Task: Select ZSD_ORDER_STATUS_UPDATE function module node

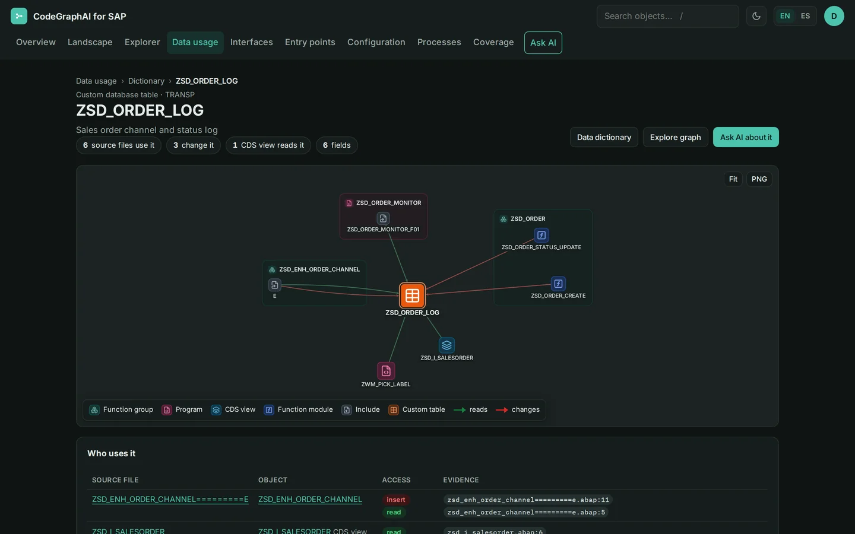Action: point(541,235)
